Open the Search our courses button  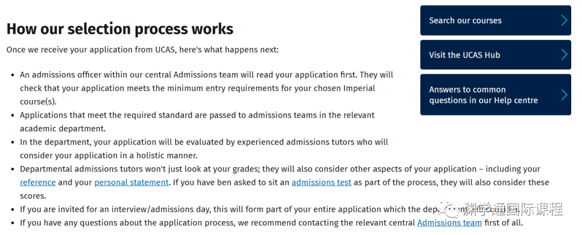coord(496,20)
